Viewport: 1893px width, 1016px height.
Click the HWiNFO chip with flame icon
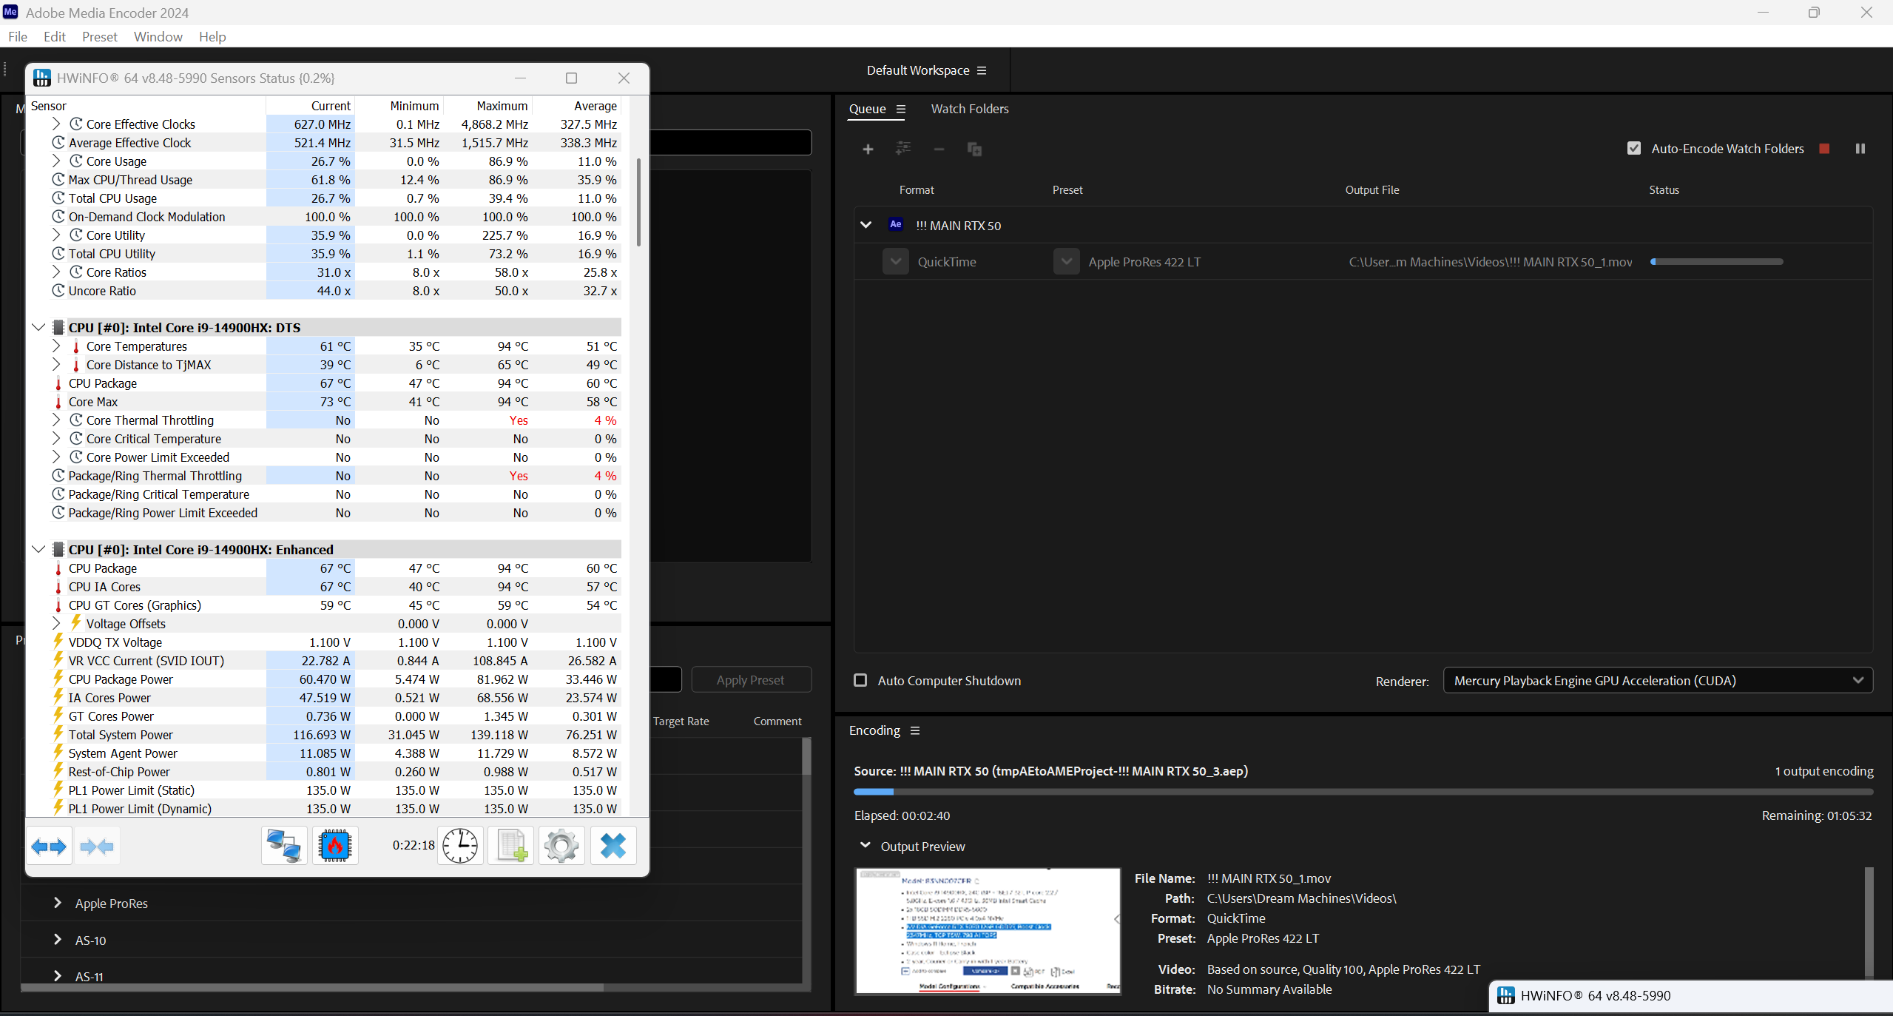point(335,846)
